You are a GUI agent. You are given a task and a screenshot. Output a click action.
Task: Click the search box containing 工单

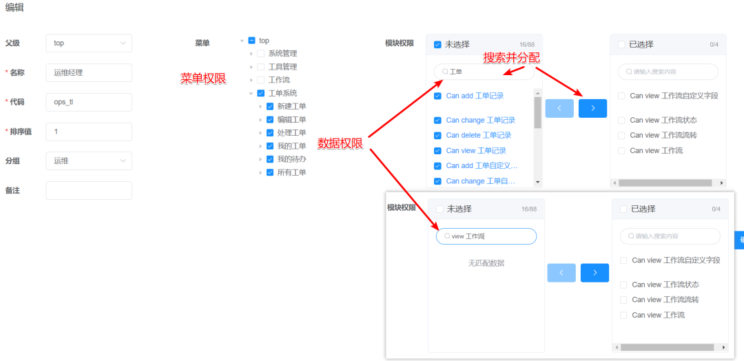[x=484, y=72]
